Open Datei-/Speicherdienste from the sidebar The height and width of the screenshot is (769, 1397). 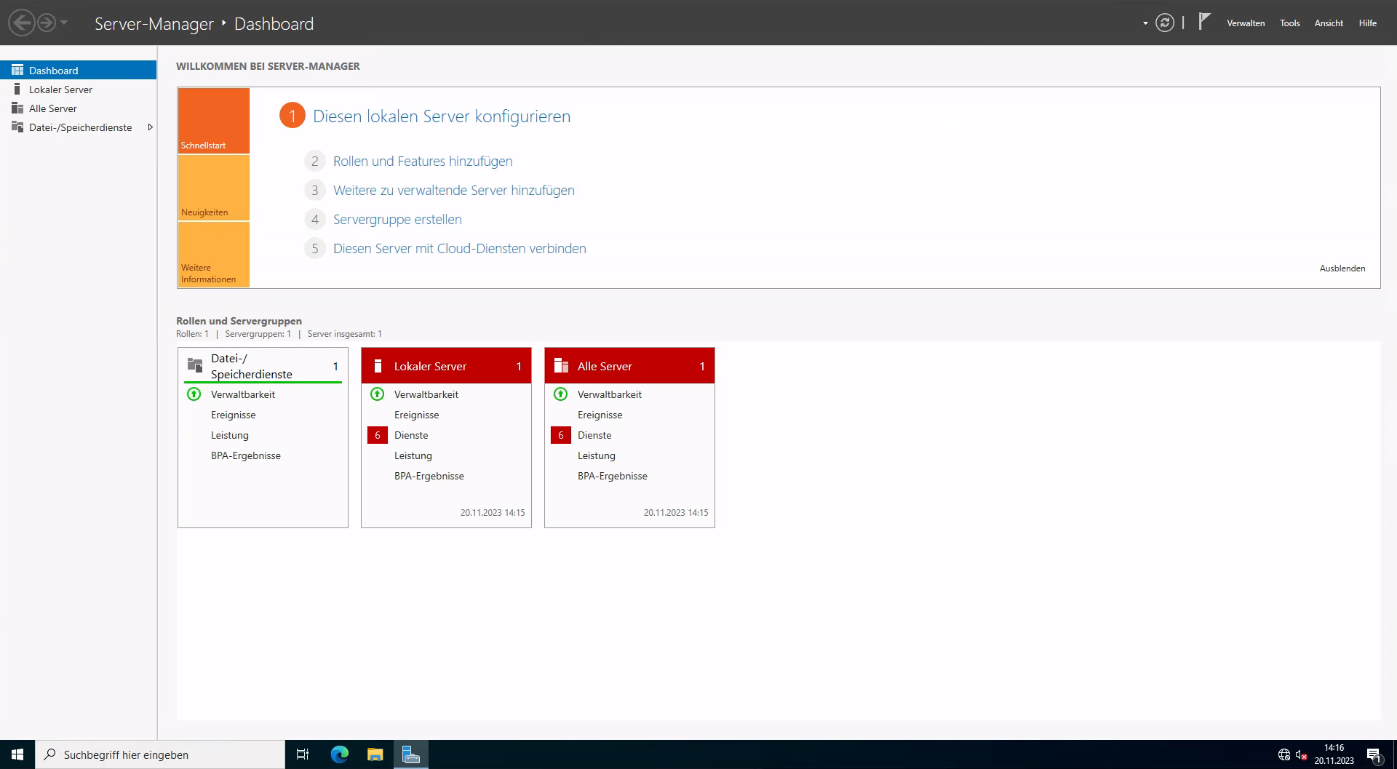[80, 127]
